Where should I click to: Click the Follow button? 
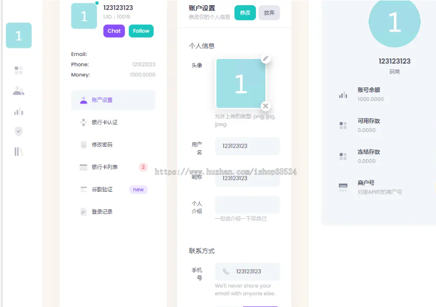141,31
